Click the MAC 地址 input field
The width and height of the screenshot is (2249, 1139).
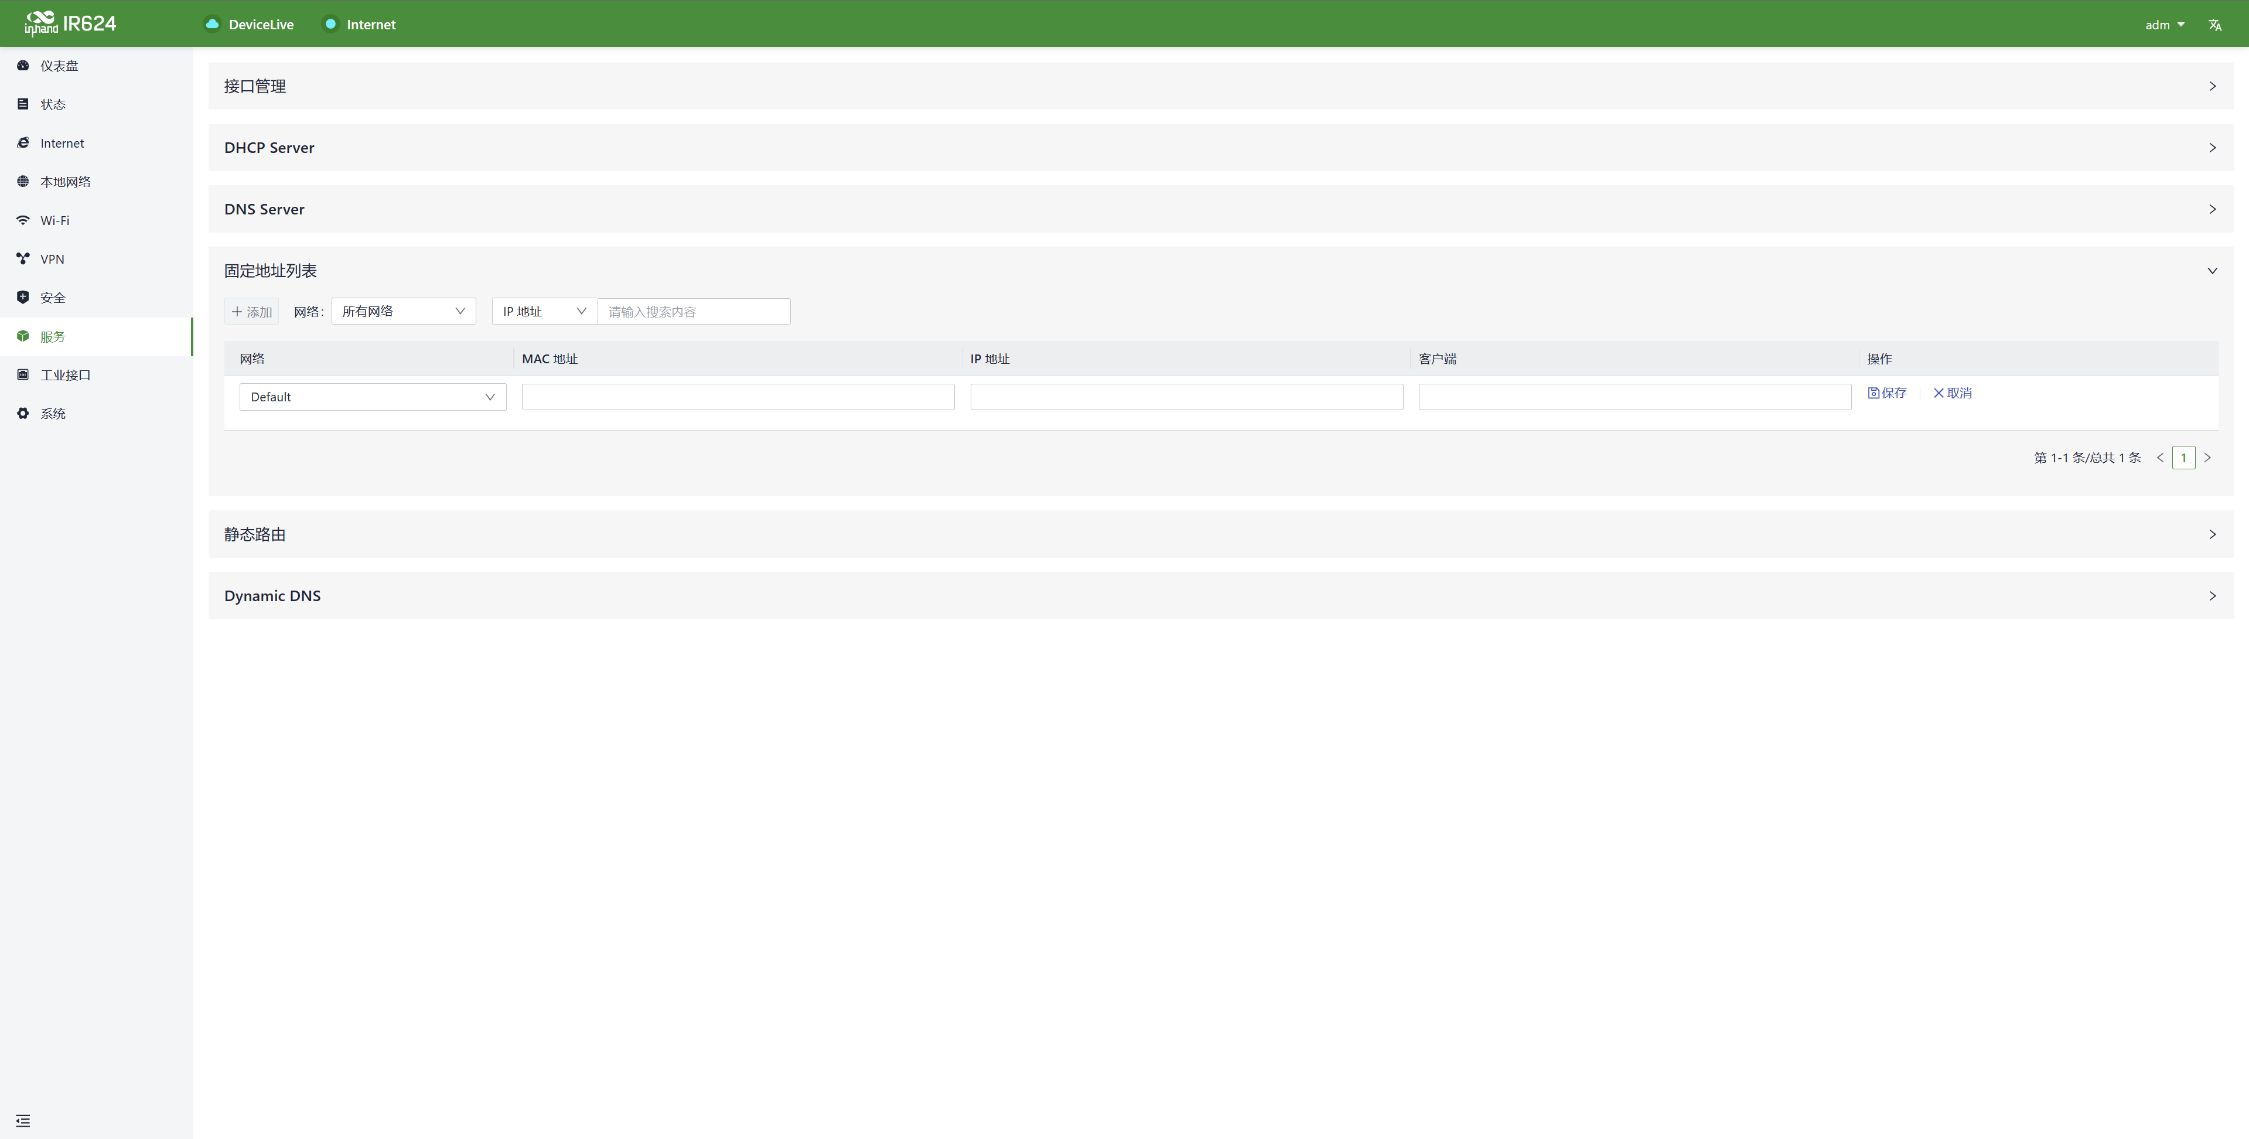click(738, 397)
